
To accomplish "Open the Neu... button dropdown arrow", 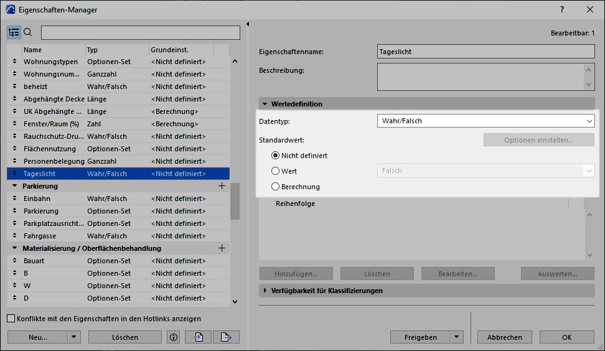I will (73, 337).
